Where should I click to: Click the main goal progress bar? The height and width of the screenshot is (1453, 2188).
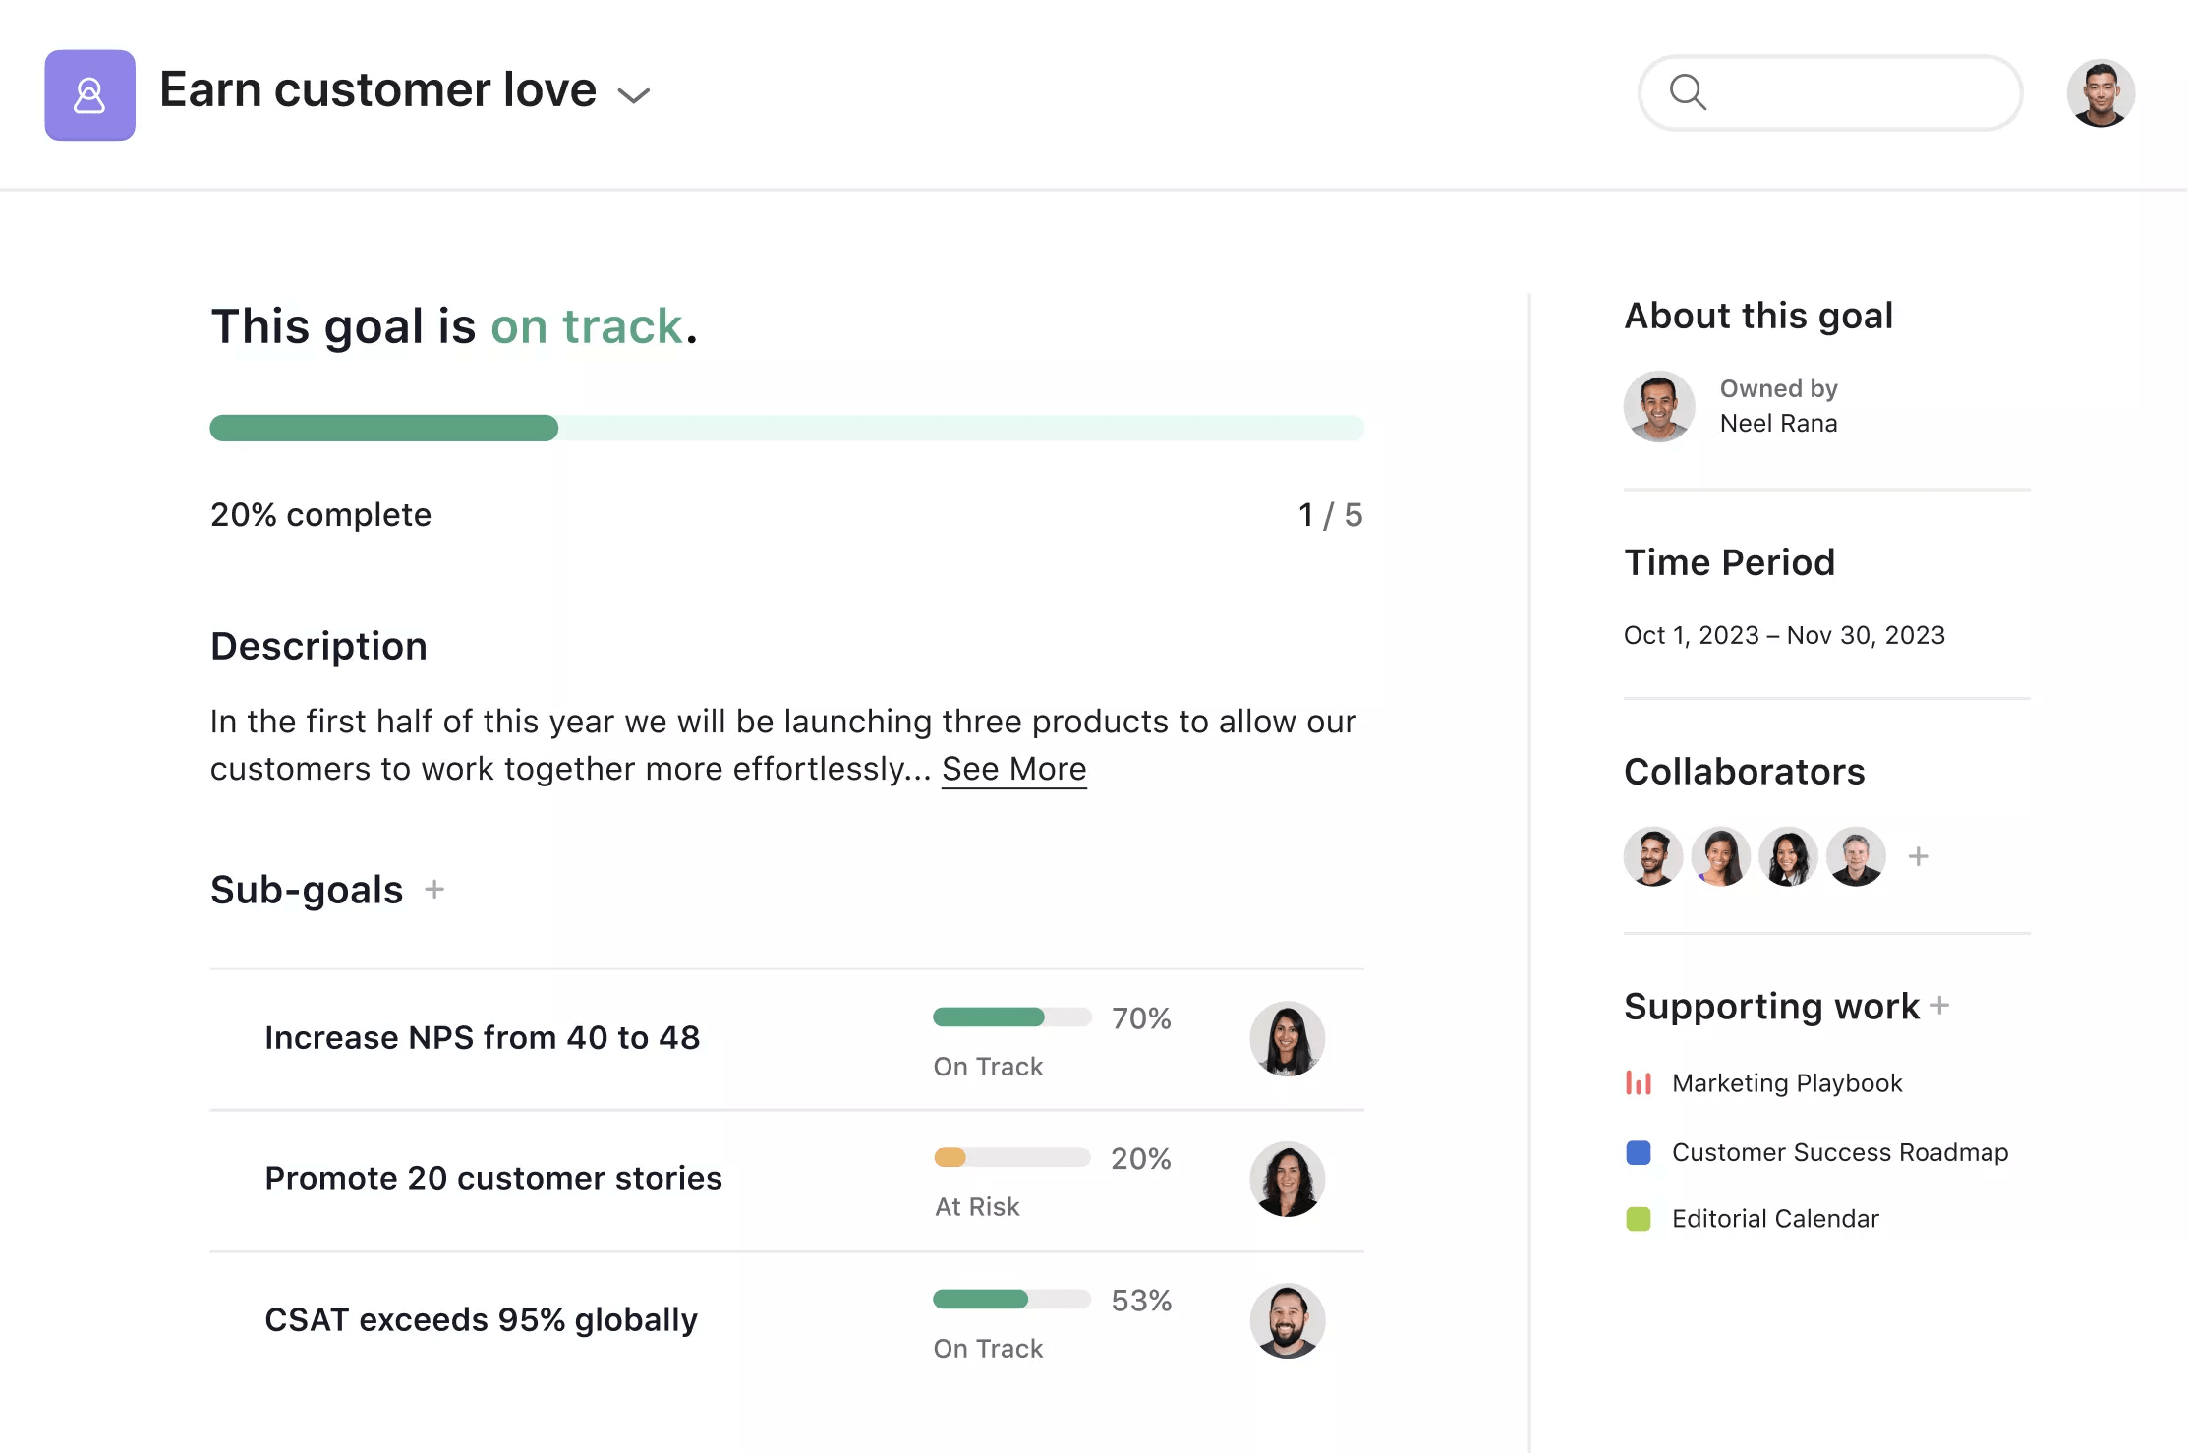[x=786, y=428]
